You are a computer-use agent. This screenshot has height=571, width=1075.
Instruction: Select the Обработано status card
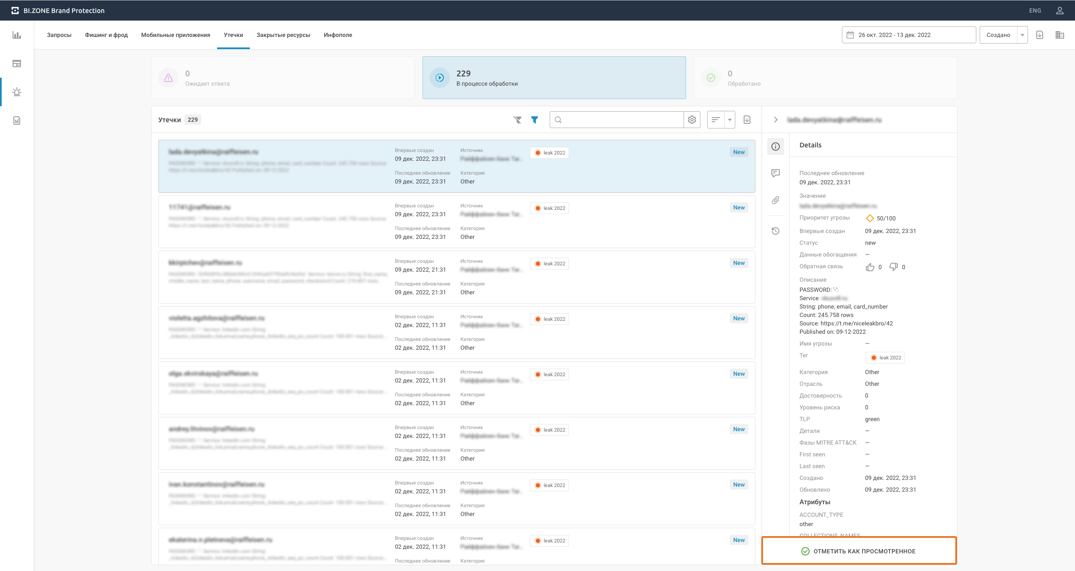click(826, 78)
